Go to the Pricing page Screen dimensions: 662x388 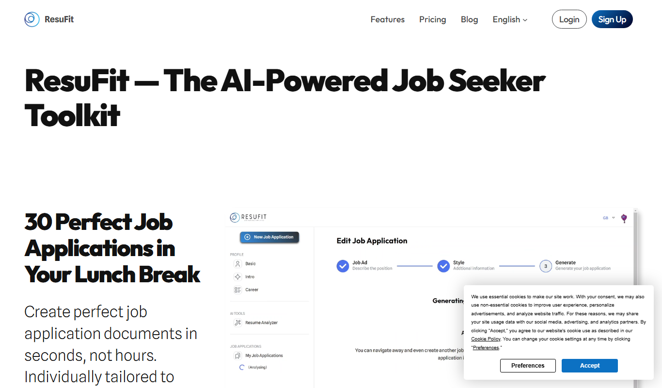pyautogui.click(x=433, y=19)
